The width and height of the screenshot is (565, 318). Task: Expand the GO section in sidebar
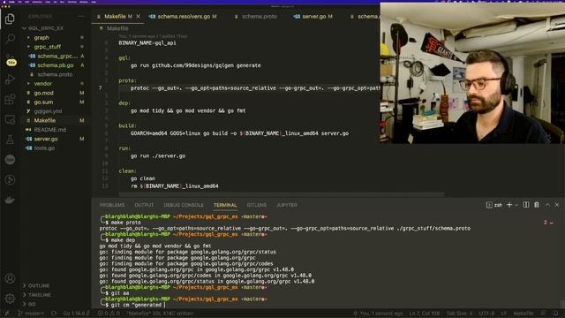pos(32,304)
